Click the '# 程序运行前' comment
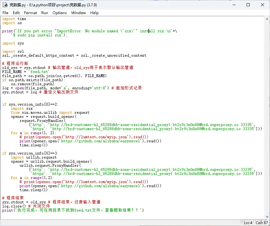The height and width of the screenshot is (226, 270). pyautogui.click(x=15, y=63)
